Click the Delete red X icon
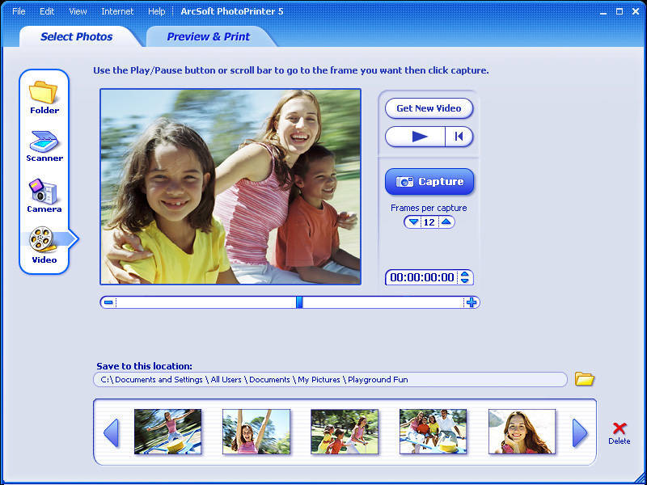This screenshot has width=647, height=485. click(x=620, y=429)
